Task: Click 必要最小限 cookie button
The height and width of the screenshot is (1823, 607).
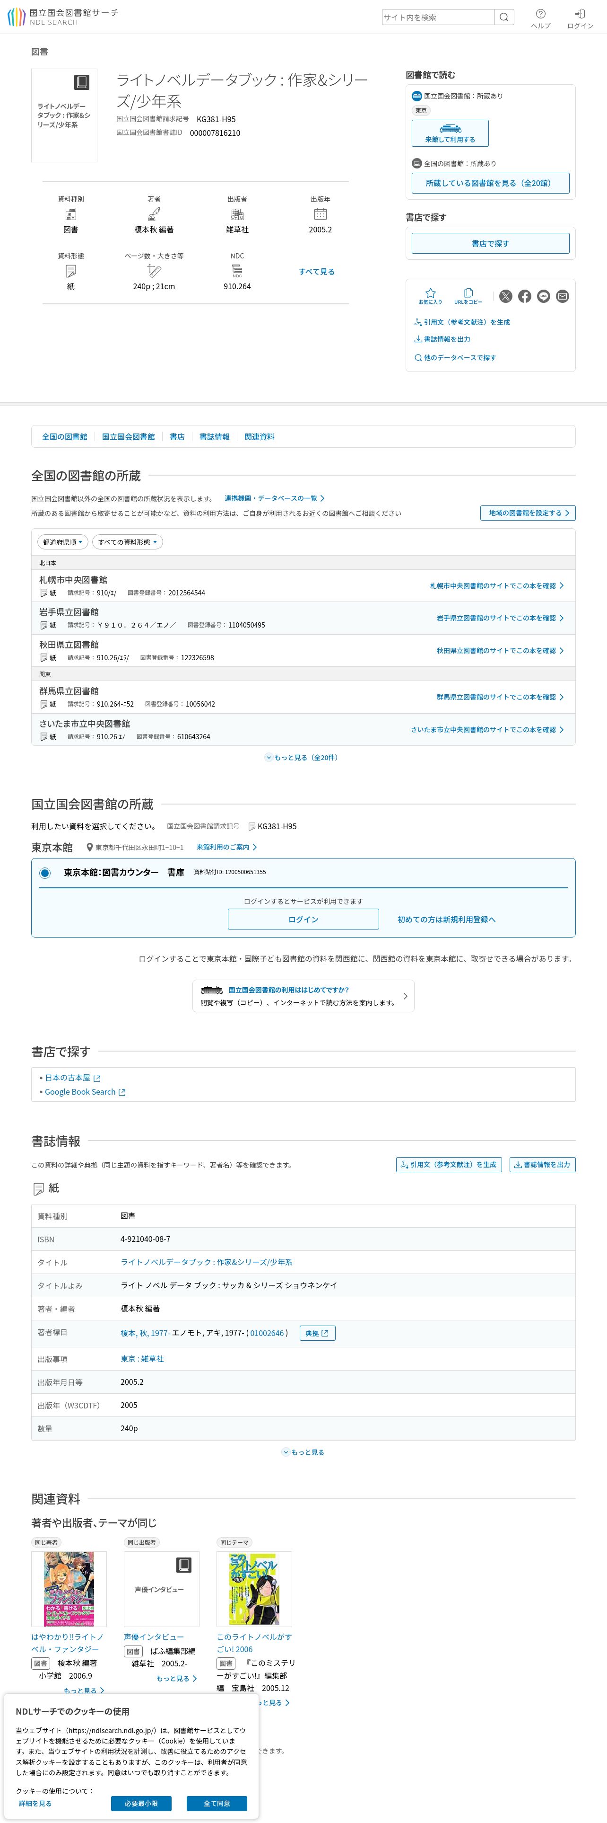Action: pos(141,1803)
